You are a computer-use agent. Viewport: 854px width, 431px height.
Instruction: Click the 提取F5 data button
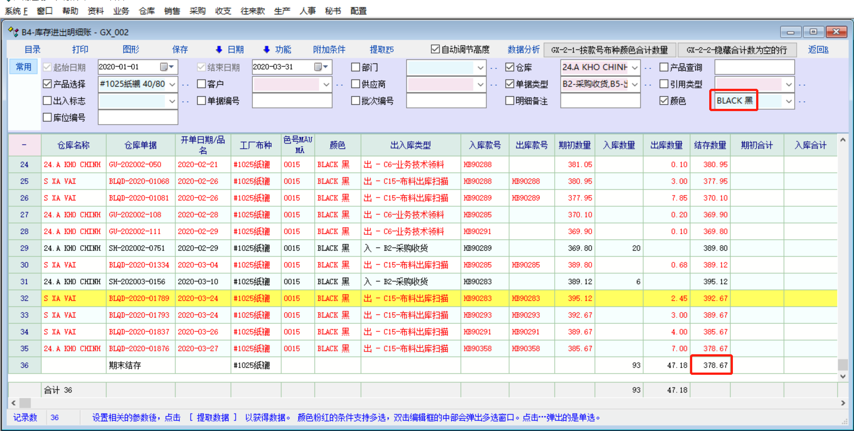click(382, 50)
